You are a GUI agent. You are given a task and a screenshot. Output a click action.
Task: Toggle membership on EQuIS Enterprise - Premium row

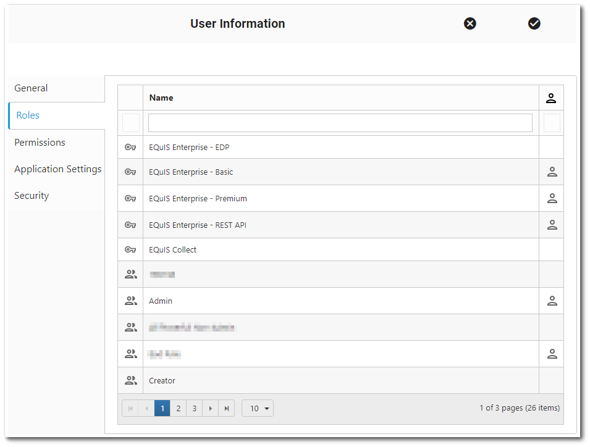pos(552,198)
